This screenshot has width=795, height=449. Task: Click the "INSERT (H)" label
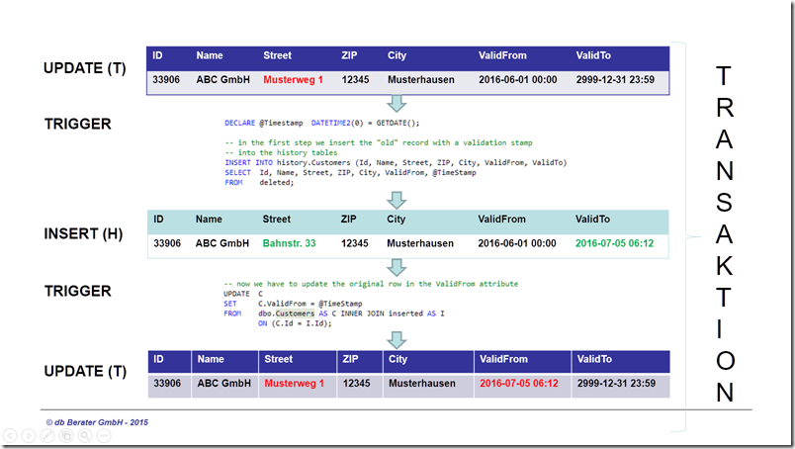(83, 233)
